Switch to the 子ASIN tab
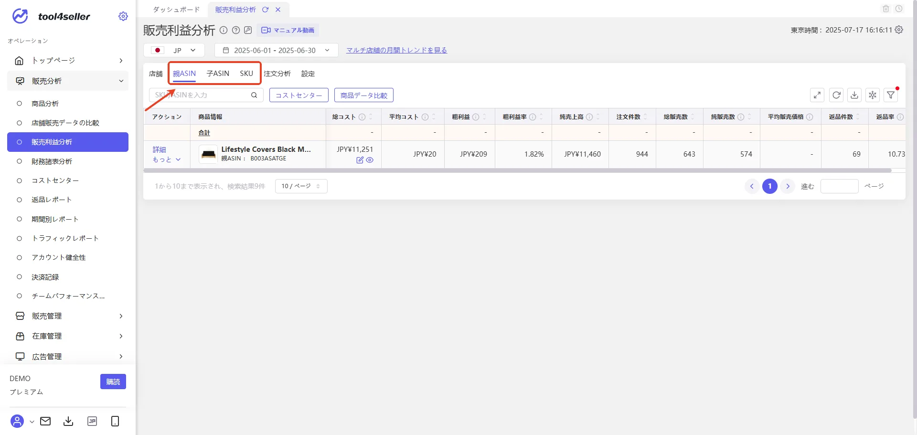 218,74
